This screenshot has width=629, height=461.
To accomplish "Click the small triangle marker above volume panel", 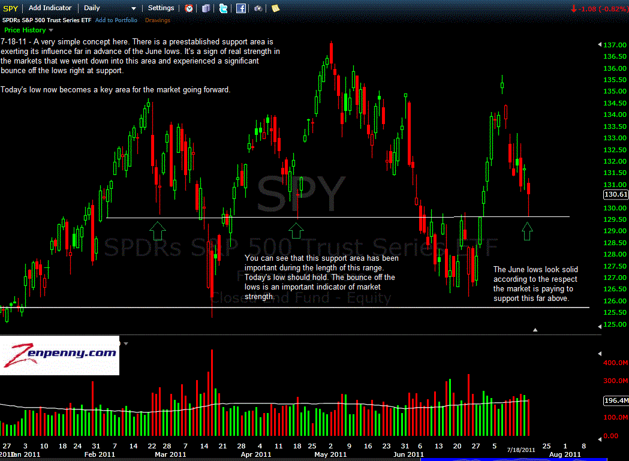I will [535, 330].
